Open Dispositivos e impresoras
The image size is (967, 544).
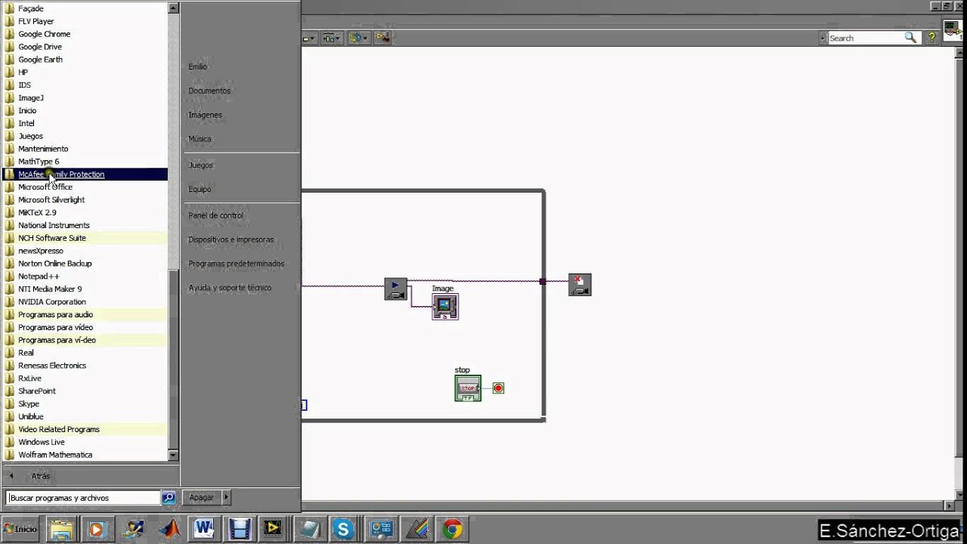click(230, 240)
